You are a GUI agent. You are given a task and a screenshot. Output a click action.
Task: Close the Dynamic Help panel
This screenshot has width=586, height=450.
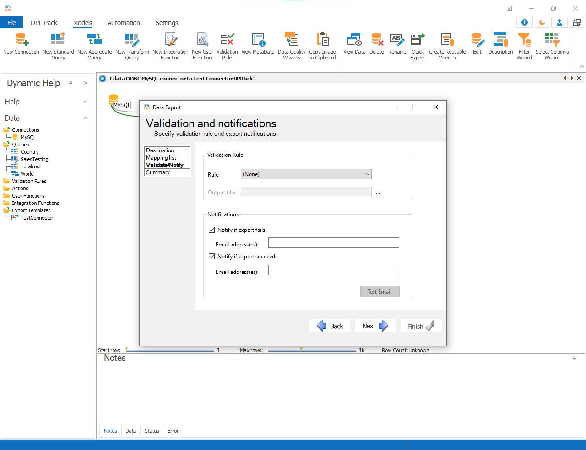[86, 83]
